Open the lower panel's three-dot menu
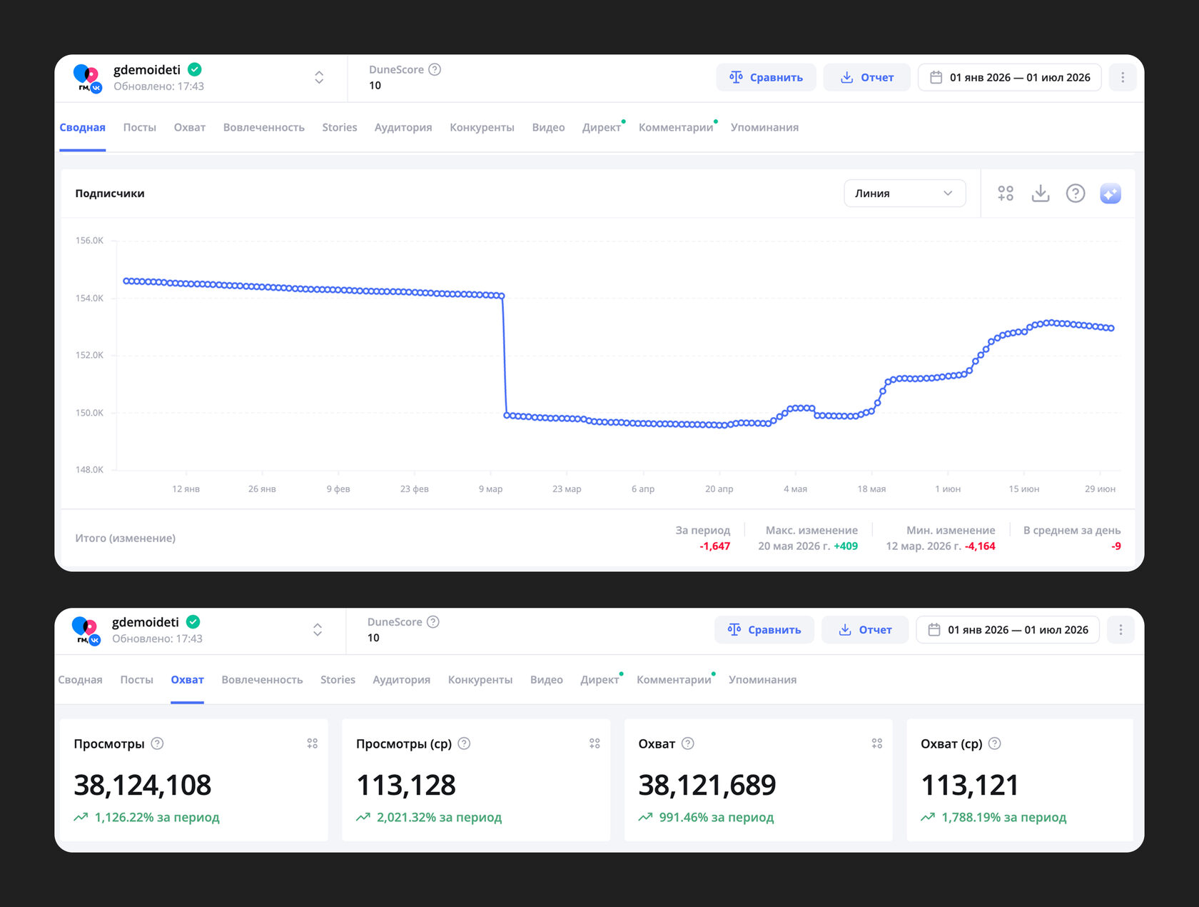The image size is (1199, 907). click(1120, 630)
